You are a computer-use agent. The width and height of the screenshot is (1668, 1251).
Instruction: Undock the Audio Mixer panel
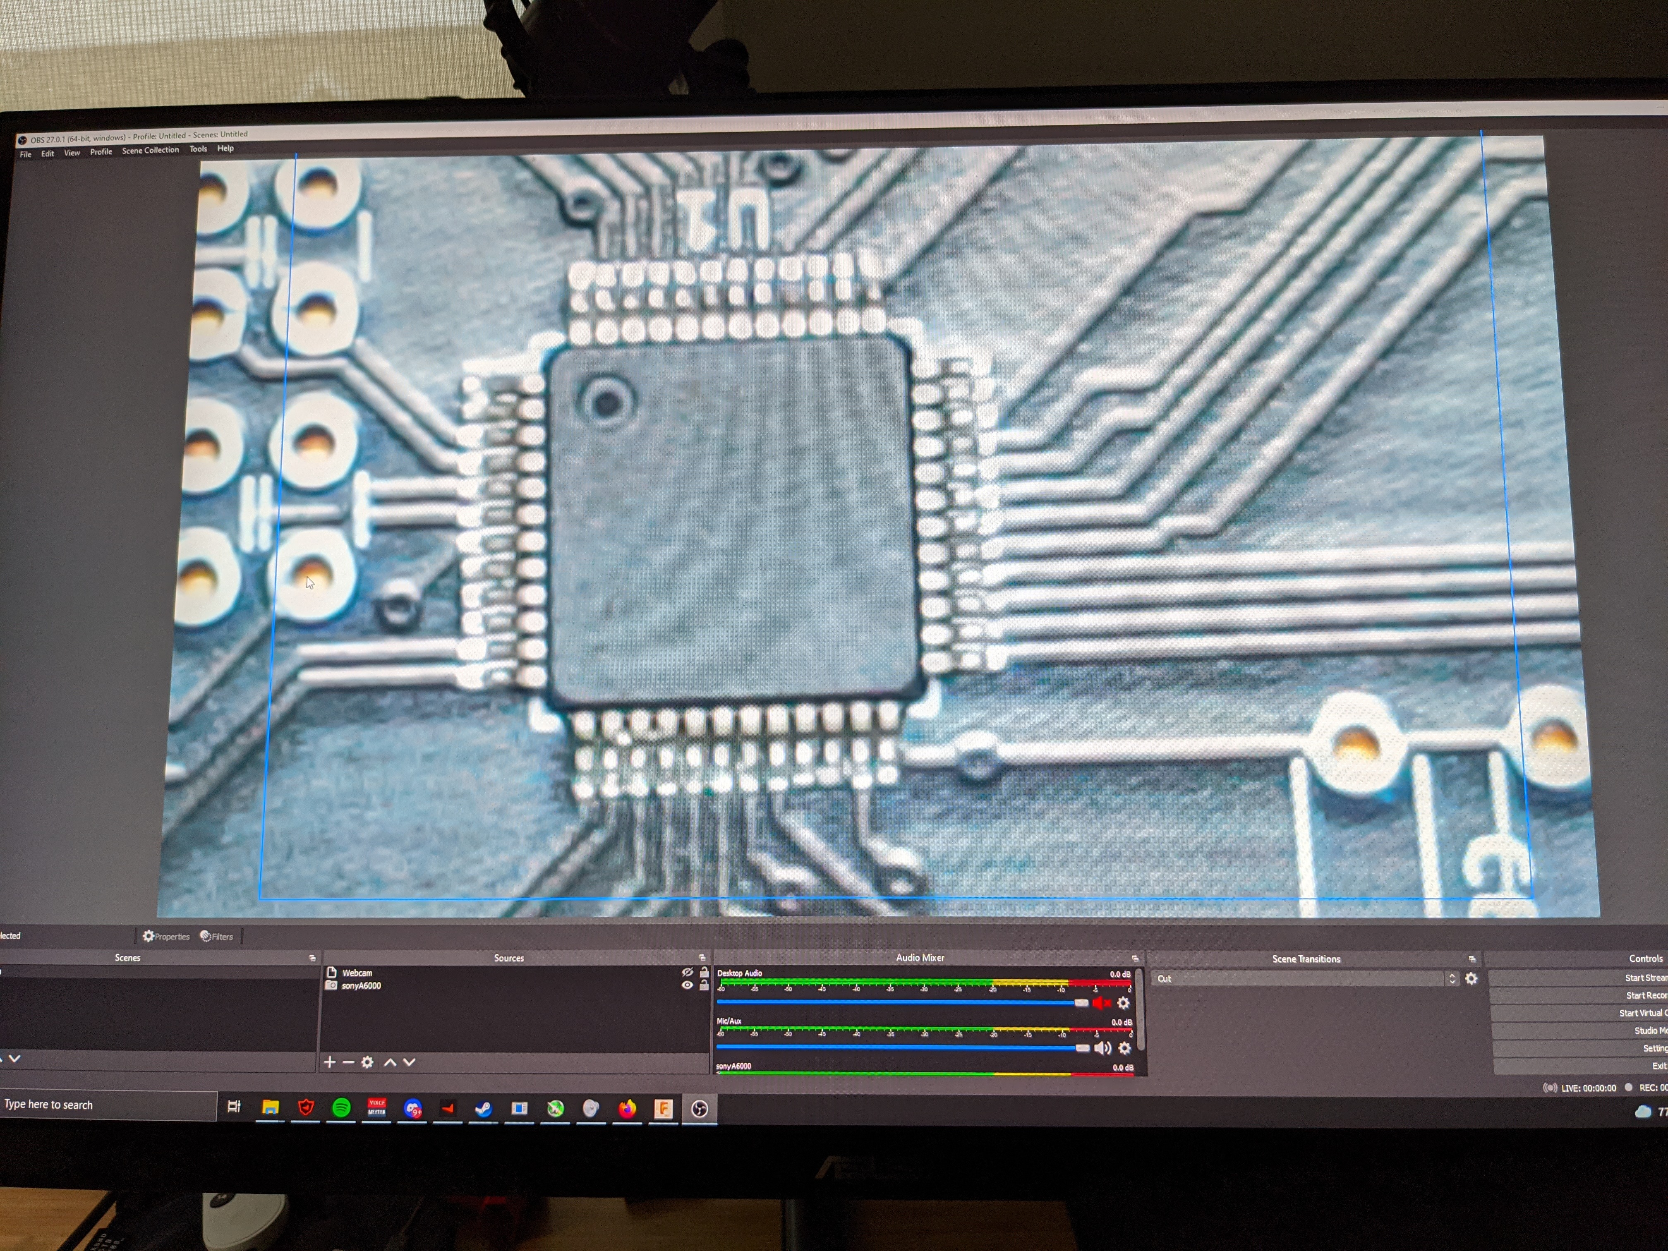point(1135,959)
